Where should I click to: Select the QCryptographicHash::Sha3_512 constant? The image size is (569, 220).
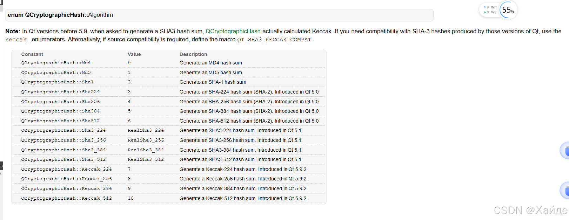pos(63,159)
